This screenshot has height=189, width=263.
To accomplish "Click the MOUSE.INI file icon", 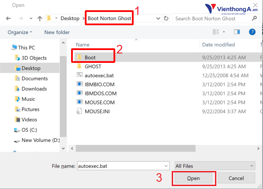I will [79, 111].
